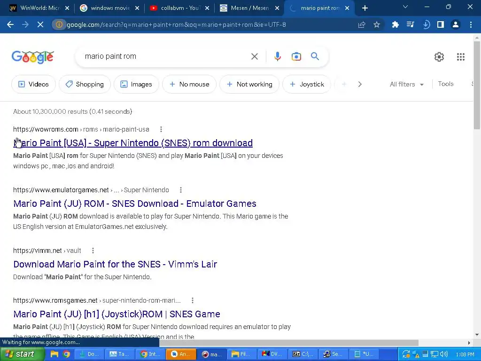
Task: Bookmark this page with the star
Action: 377,24
